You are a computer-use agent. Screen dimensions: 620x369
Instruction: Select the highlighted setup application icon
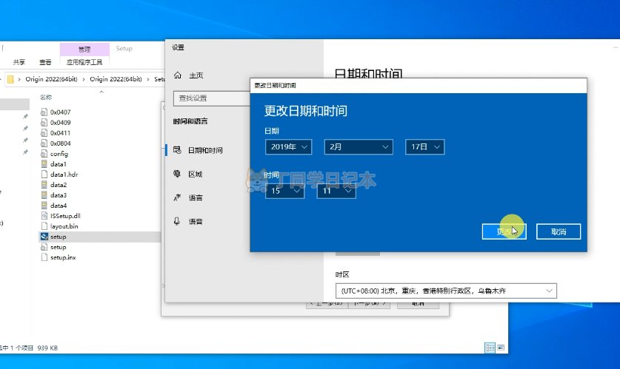coord(44,237)
